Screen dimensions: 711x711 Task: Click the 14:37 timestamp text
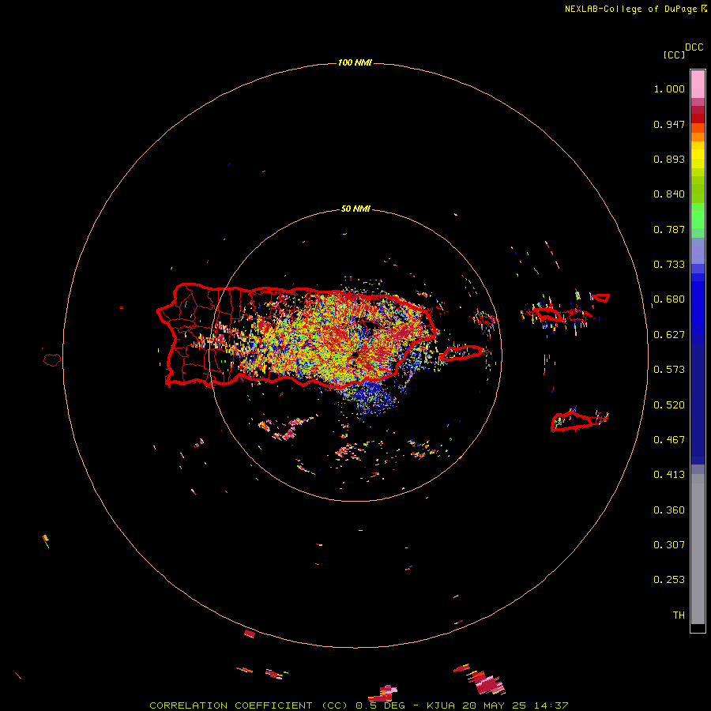551,705
